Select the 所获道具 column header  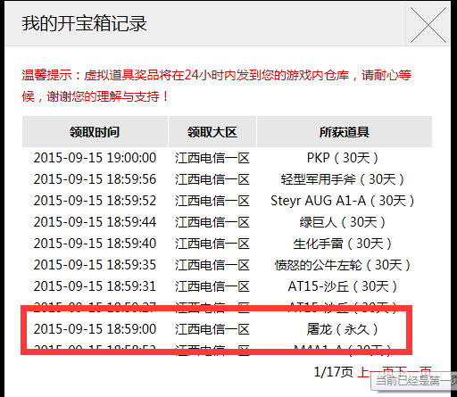pyautogui.click(x=345, y=132)
